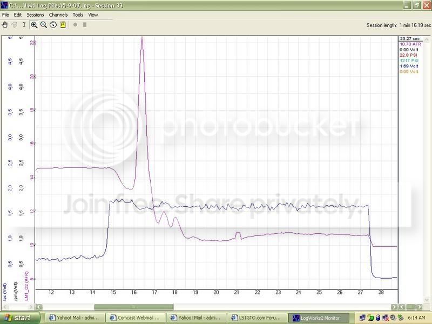Image resolution: width=432 pixels, height=324 pixels.
Task: Click the legend panel scroll up arrow
Action: [428, 39]
